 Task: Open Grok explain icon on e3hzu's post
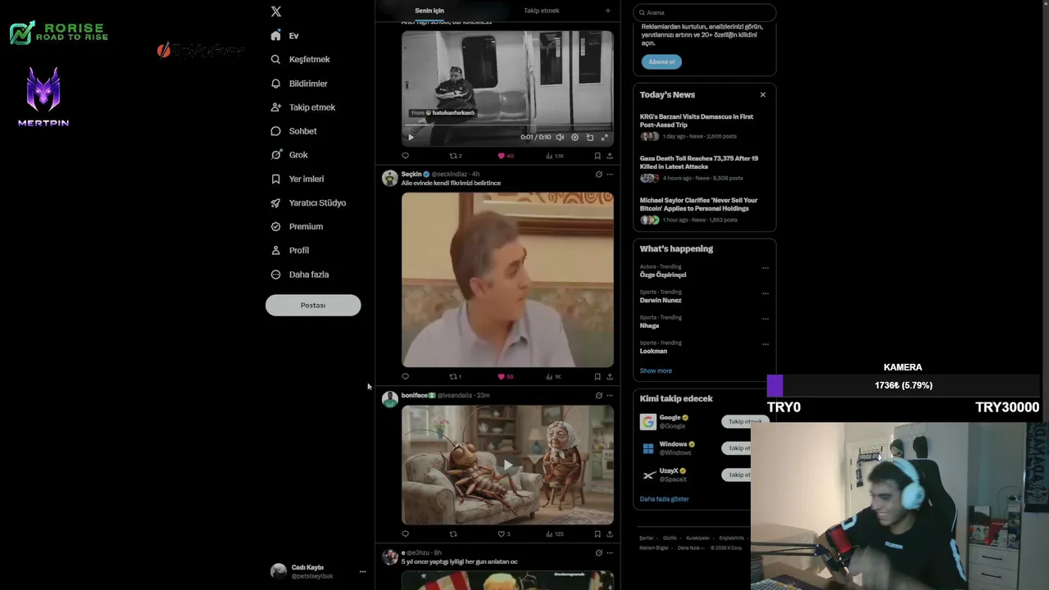click(x=599, y=553)
